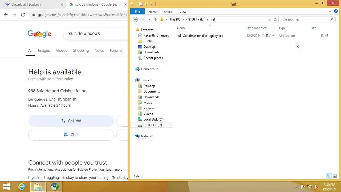Click 'This PC' in address breadcrumb

pos(175,19)
